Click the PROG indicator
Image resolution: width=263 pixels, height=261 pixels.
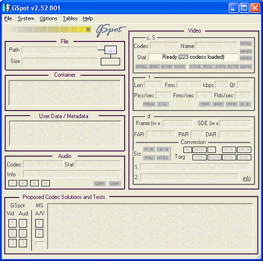[149, 104]
